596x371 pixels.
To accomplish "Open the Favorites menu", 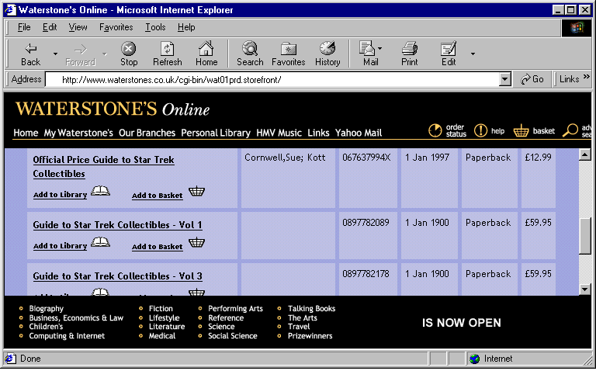I will click(x=116, y=27).
